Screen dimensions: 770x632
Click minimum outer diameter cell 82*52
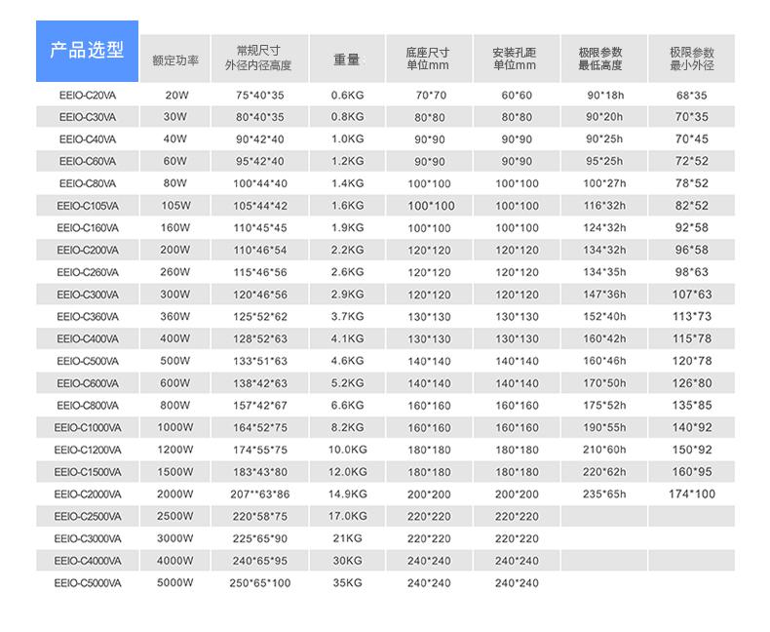[691, 206]
